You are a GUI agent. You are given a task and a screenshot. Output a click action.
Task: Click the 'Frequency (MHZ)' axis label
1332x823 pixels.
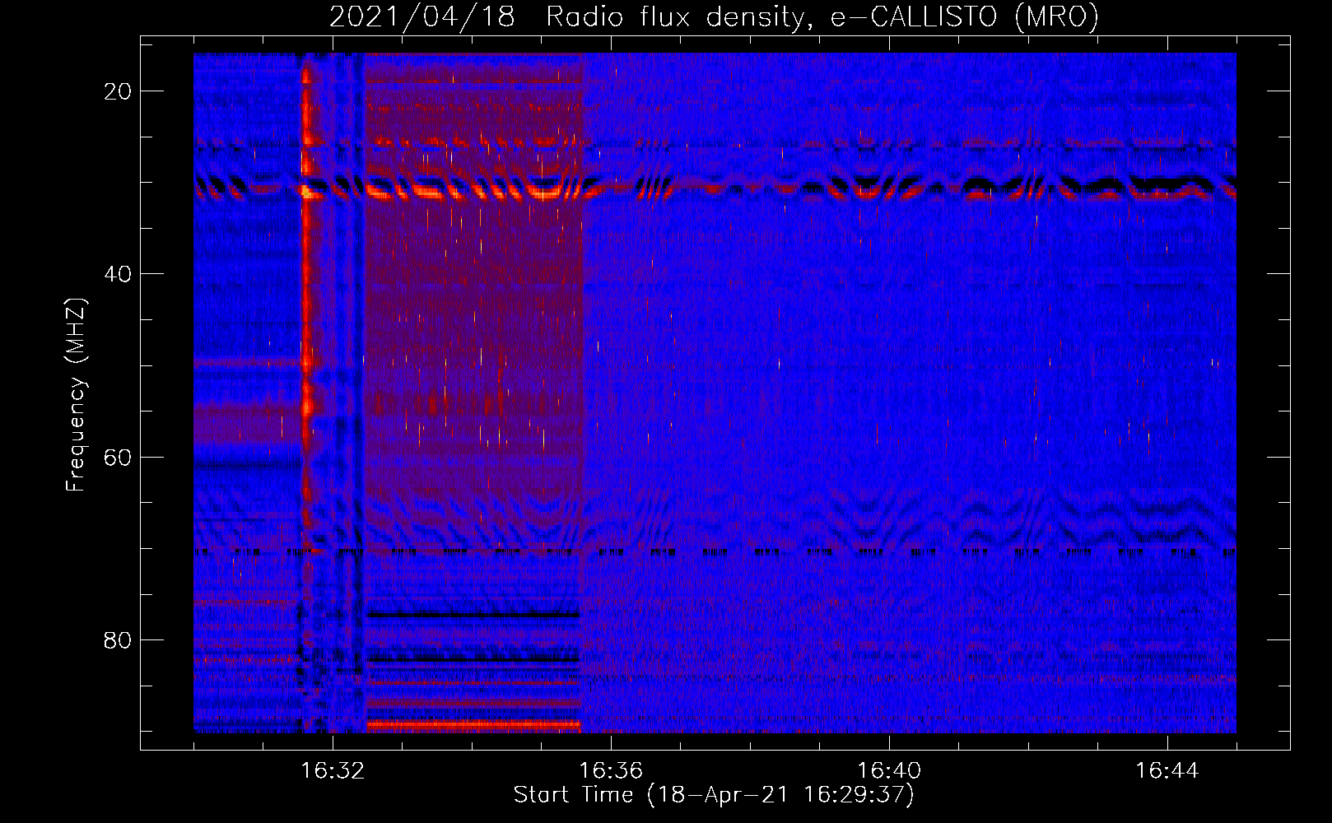[76, 395]
